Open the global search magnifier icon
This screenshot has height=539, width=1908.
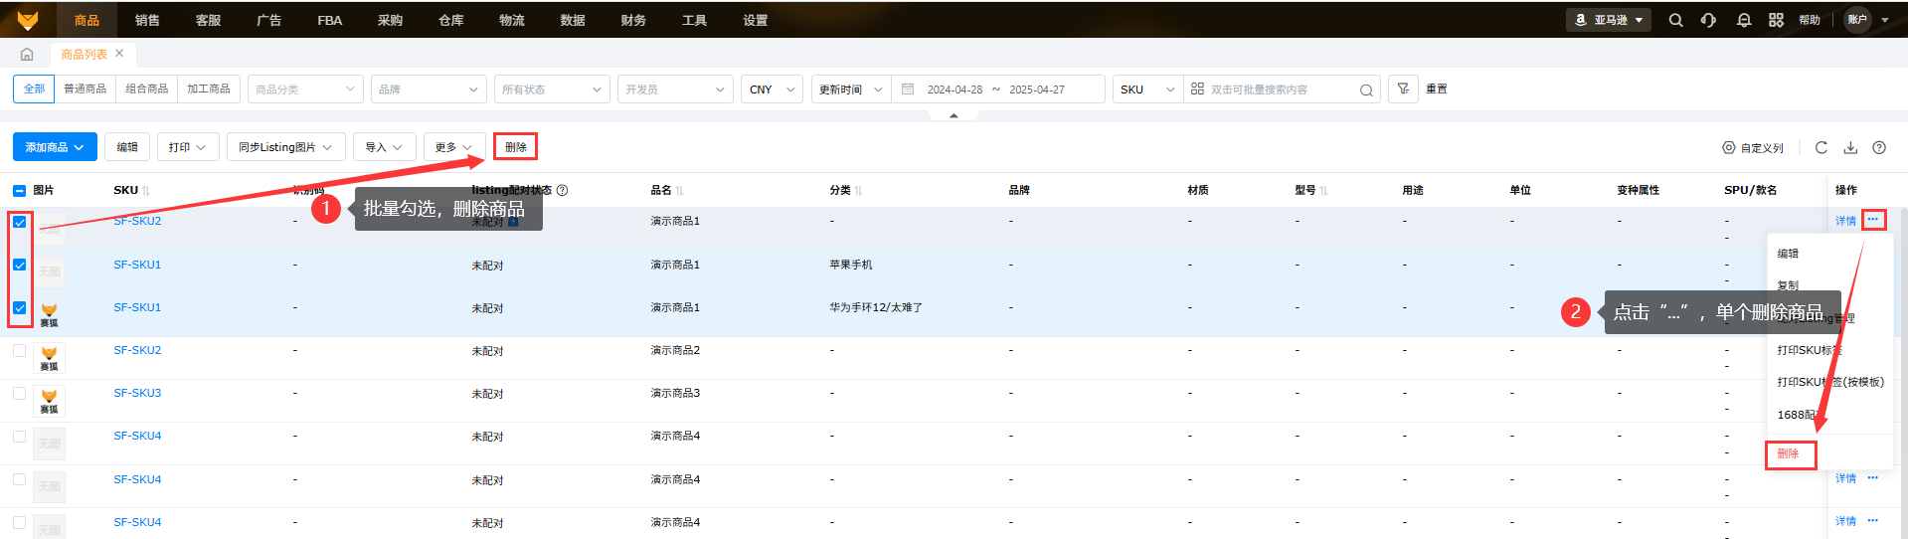1675,20
